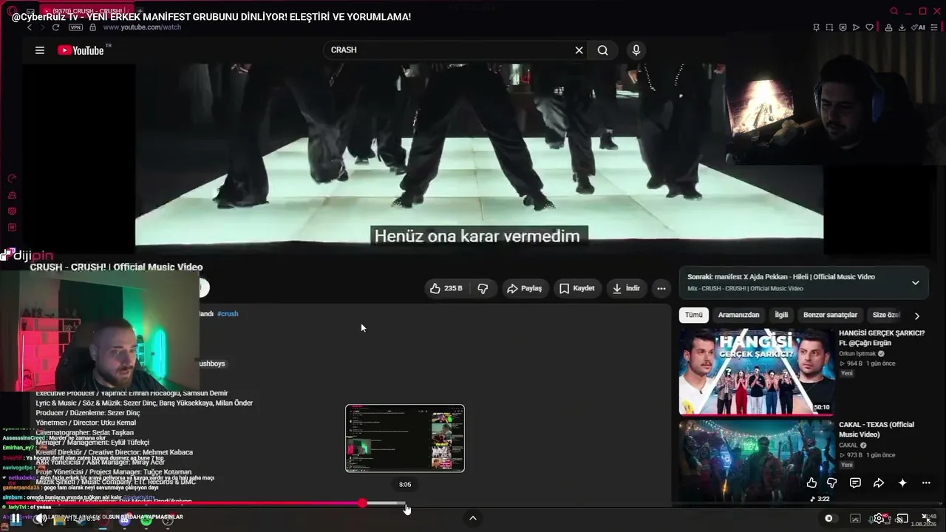Click the 8:05 seek preview thumbnail

coord(405,438)
